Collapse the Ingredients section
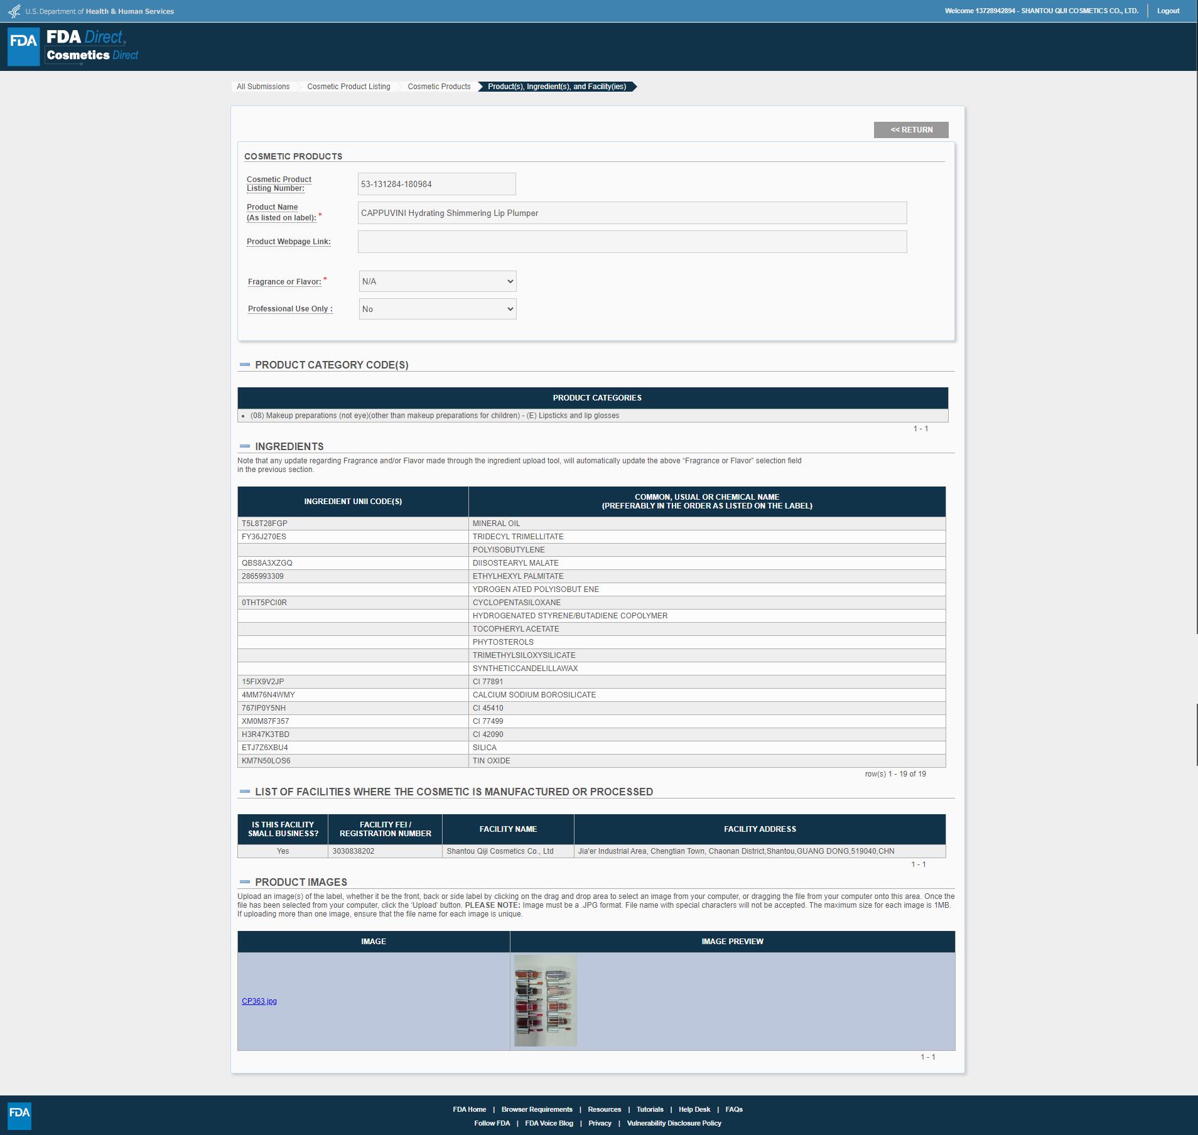The image size is (1198, 1135). pyautogui.click(x=245, y=446)
